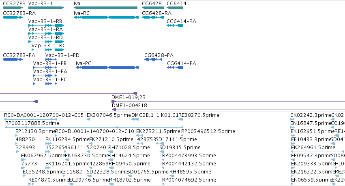Select CG6428-PA coding region
Image resolution: width=345 pixels, height=186 pixels.
point(153,59)
